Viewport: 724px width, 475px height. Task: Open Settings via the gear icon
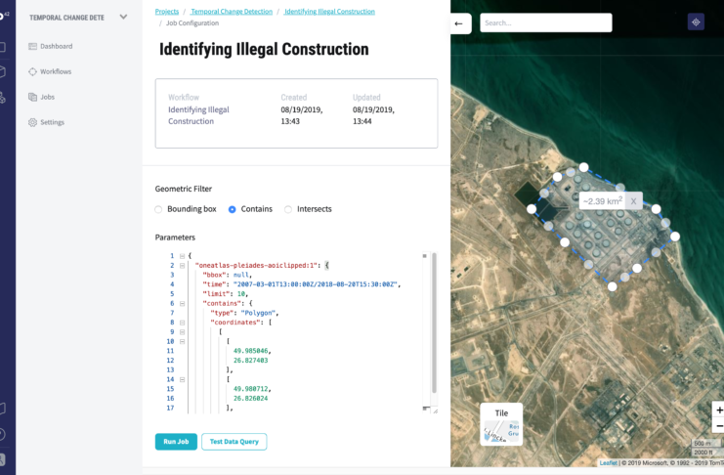point(32,122)
